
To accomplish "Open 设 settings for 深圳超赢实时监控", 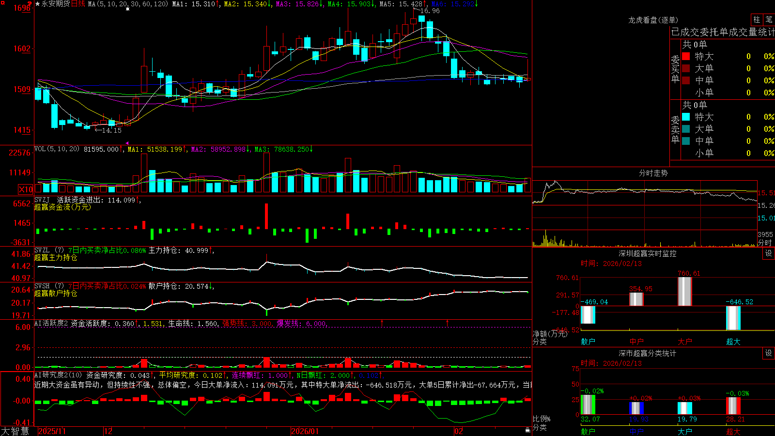I will point(769,253).
